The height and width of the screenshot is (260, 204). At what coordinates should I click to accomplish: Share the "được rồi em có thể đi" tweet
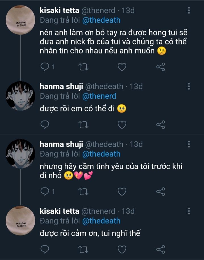point(161,124)
